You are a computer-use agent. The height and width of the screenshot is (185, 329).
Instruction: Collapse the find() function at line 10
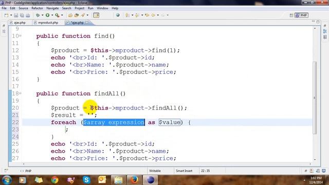click(x=21, y=36)
